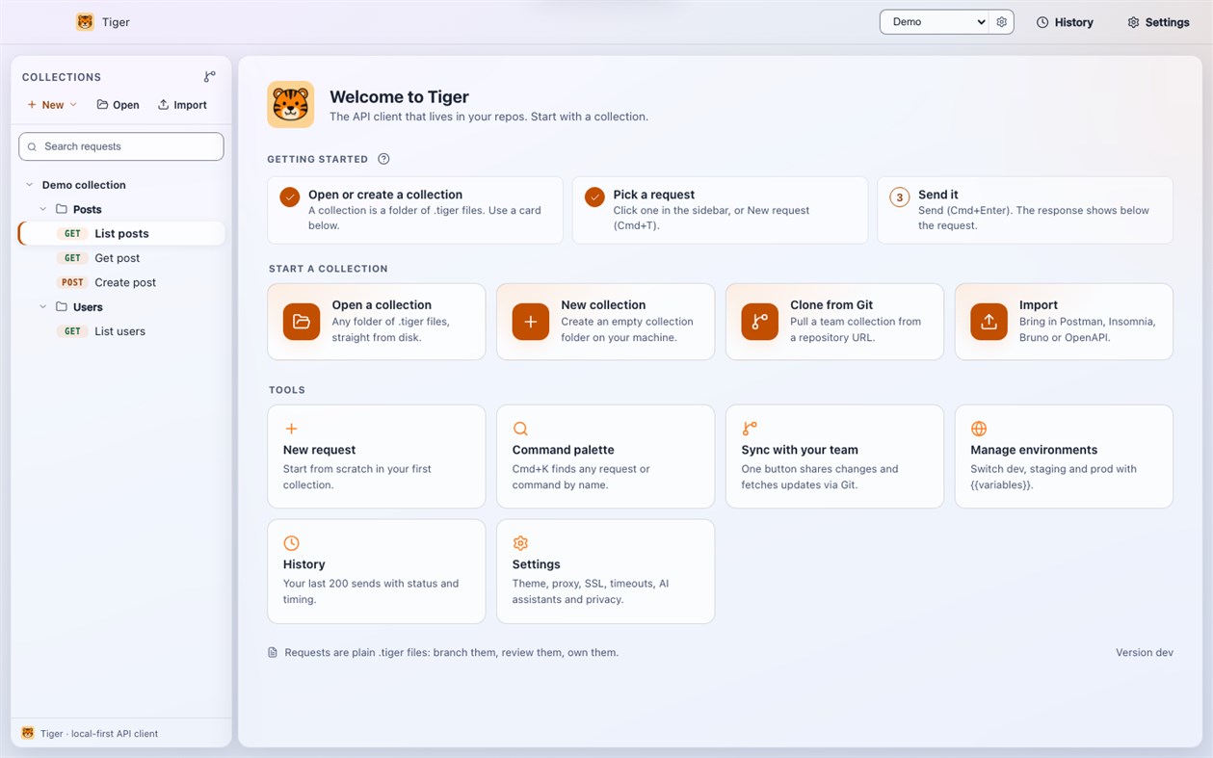Click the New collection plus icon
Image resolution: width=1213 pixels, height=758 pixels.
[531, 322]
